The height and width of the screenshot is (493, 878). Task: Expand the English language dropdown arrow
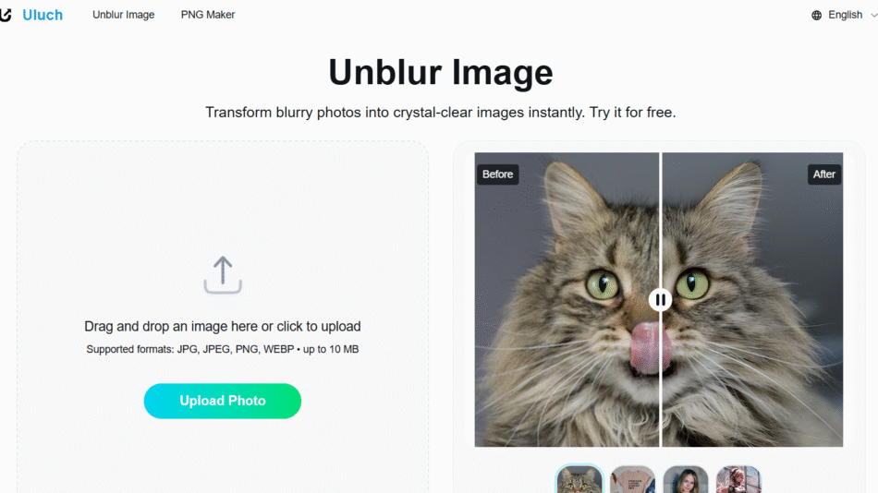click(x=873, y=15)
